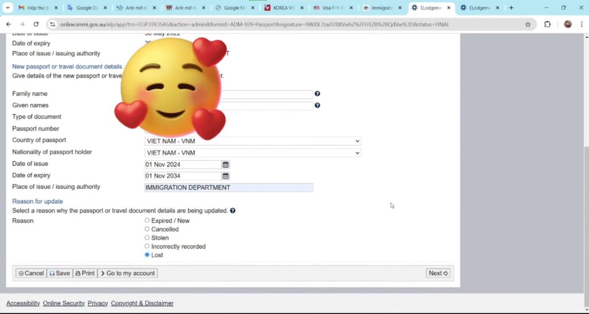This screenshot has height=314, width=589.
Task: Open calendar picker for Date of expiry
Action: pos(226,176)
